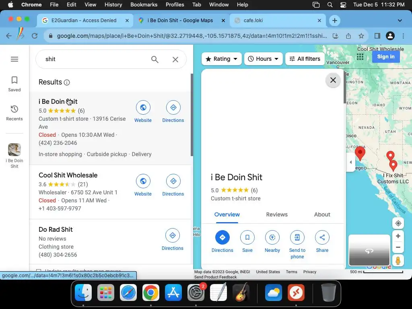This screenshot has height=309, width=412.
Task: Click the I Fix Shit Customs map pin
Action: [393, 166]
